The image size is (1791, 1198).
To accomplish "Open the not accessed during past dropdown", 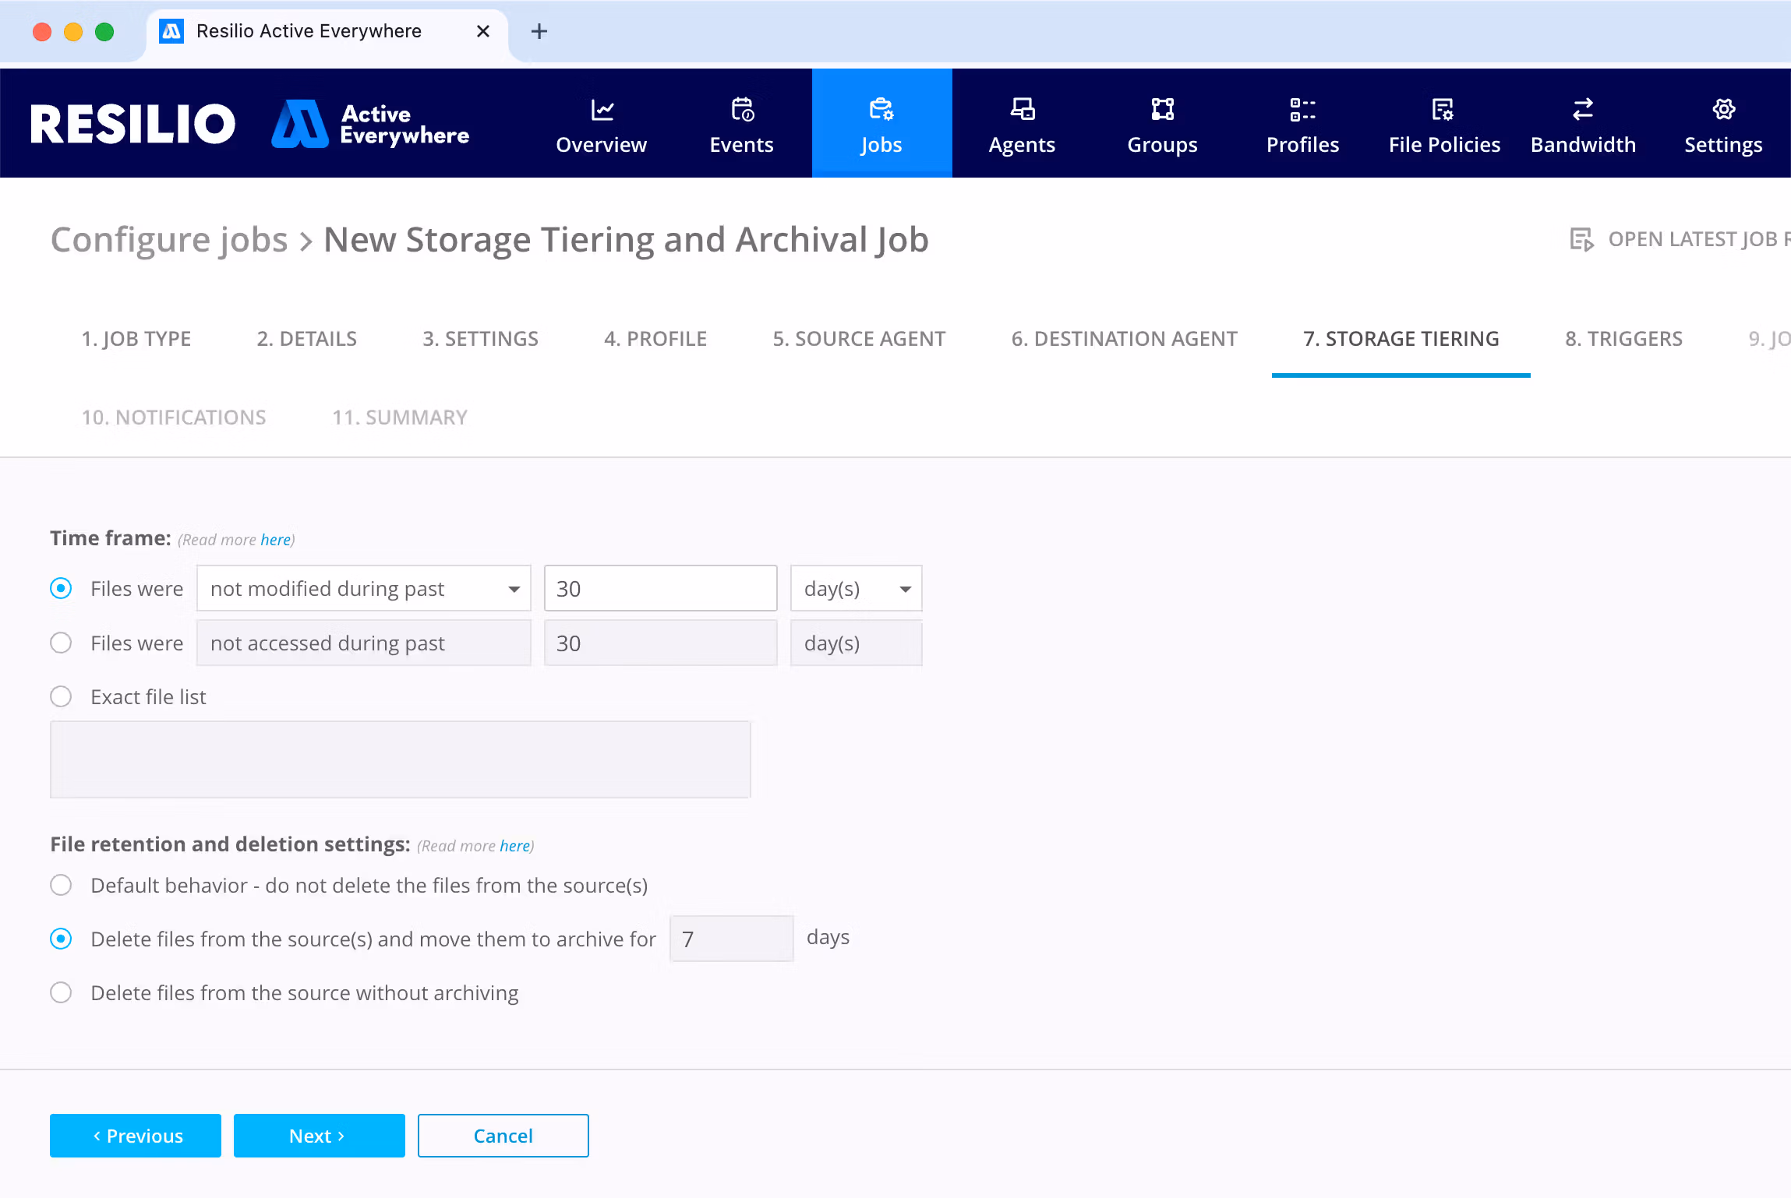I will [x=363, y=643].
